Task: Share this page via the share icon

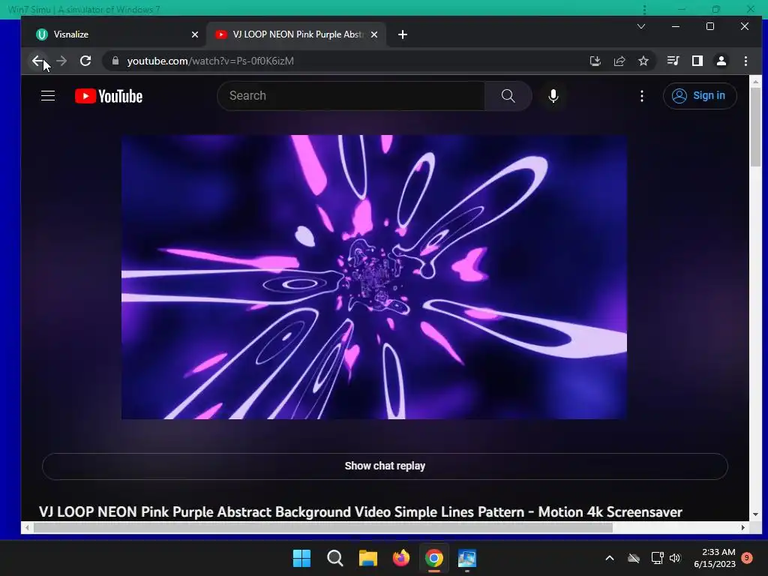Action: pyautogui.click(x=619, y=61)
